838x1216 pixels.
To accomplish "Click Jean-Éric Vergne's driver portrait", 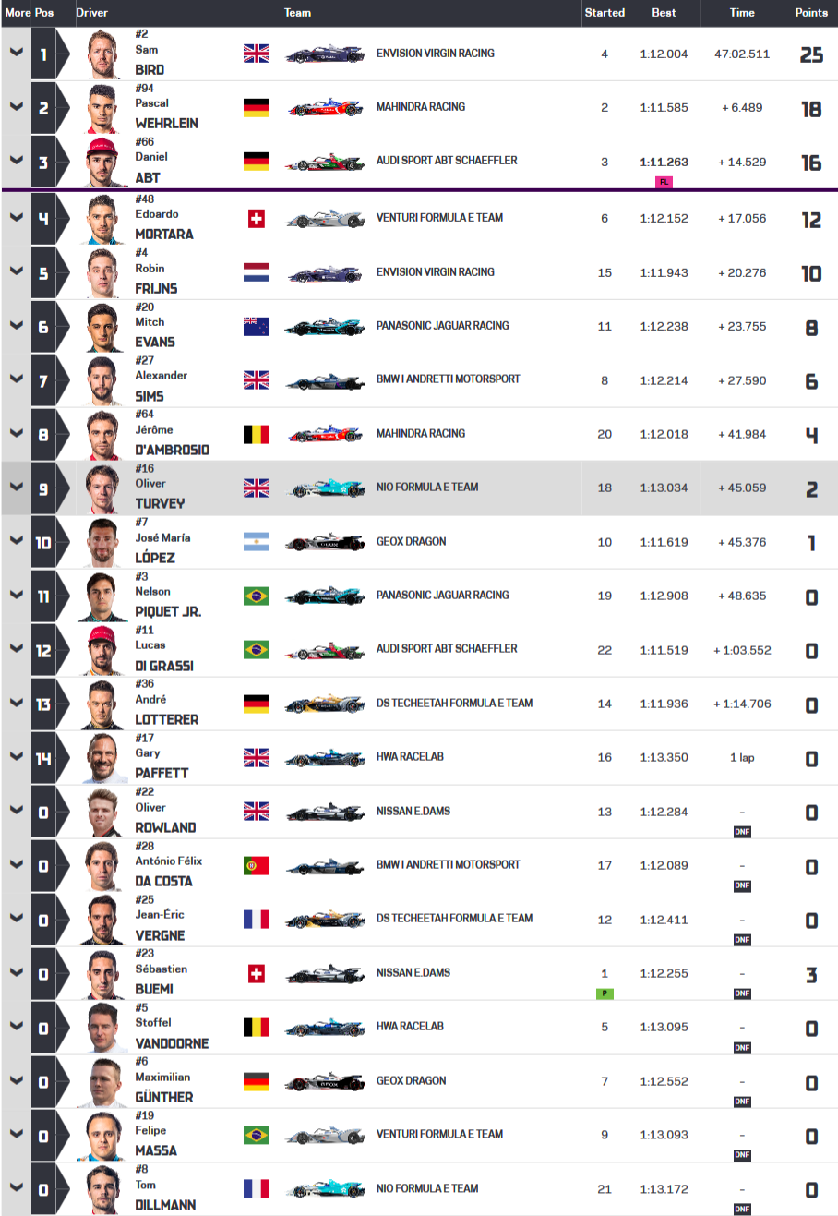I will [x=104, y=920].
